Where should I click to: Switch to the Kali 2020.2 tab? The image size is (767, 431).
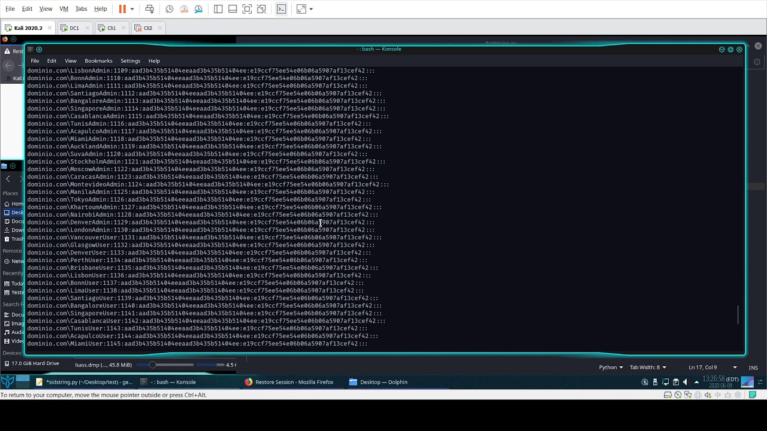28,28
